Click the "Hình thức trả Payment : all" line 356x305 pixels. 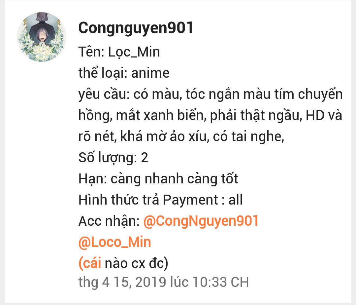tap(161, 200)
